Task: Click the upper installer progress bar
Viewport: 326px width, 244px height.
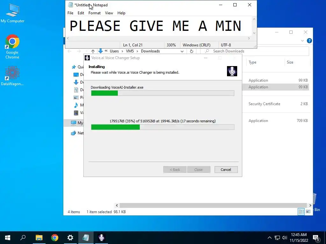Action: (163, 93)
